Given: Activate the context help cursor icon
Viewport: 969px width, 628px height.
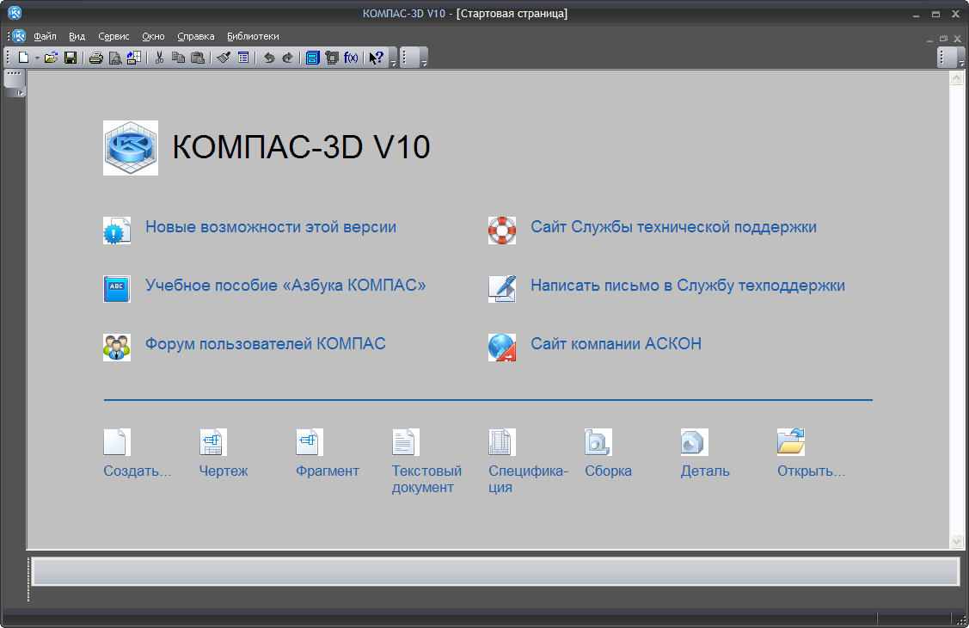Looking at the screenshot, I should coord(377,58).
